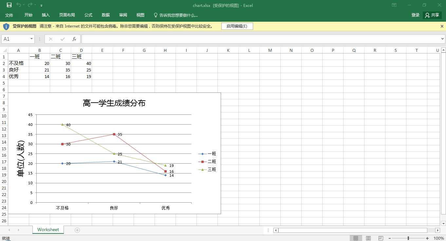This screenshot has width=446, height=241.
Task: Click the confirm checkmark formula icon
Action: (63, 39)
